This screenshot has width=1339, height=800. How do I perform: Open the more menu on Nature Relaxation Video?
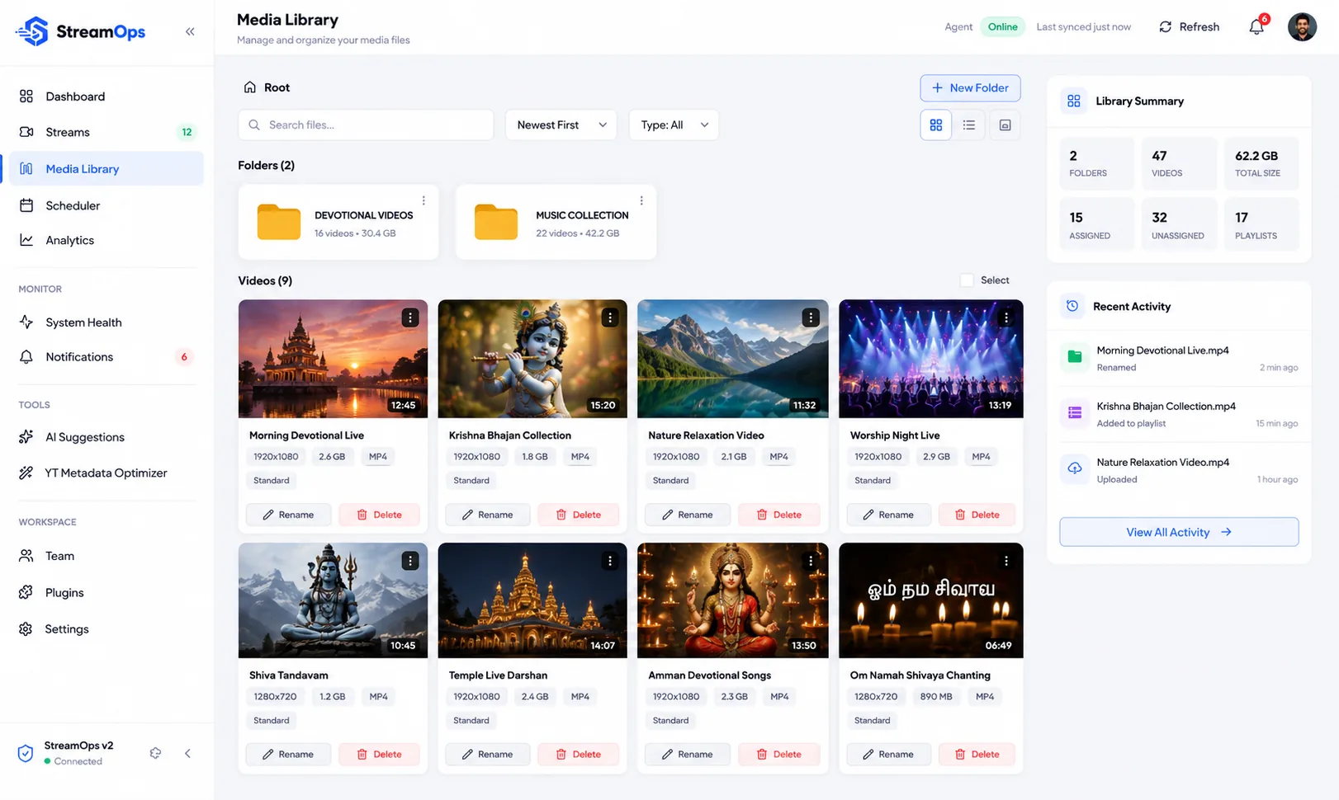pyautogui.click(x=811, y=318)
